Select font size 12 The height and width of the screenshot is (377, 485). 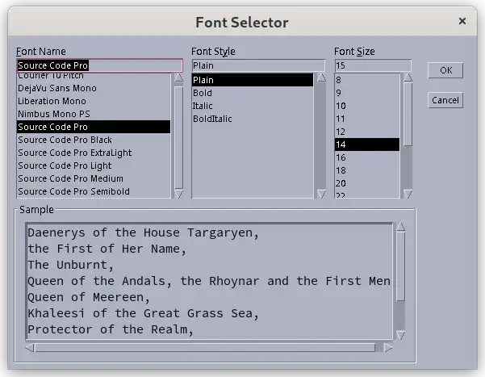[x=367, y=132]
